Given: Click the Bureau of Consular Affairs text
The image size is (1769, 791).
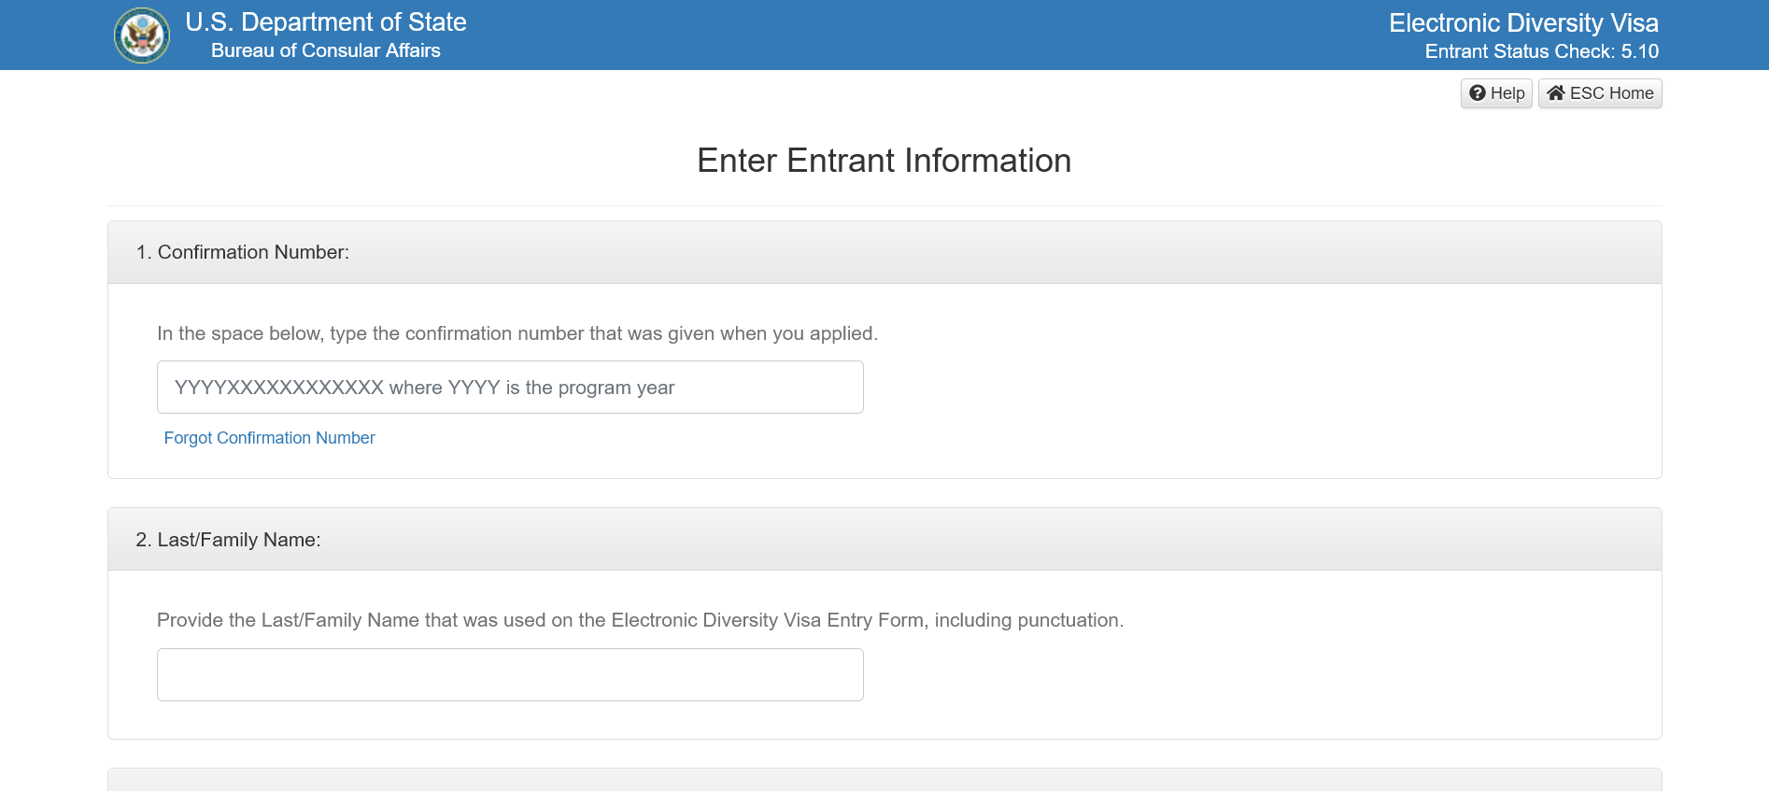Looking at the screenshot, I should tap(326, 50).
